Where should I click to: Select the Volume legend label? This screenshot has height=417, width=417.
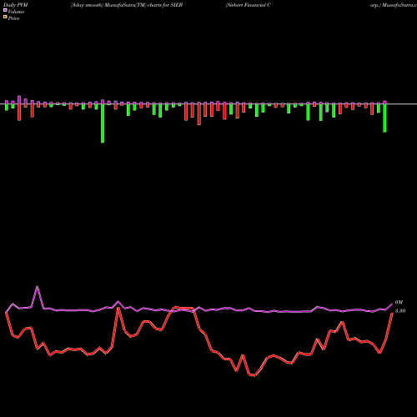coord(16,12)
